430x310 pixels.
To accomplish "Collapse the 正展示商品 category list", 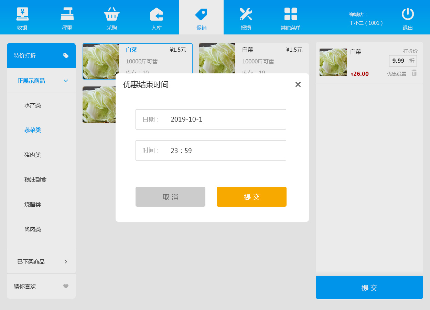I will [66, 81].
